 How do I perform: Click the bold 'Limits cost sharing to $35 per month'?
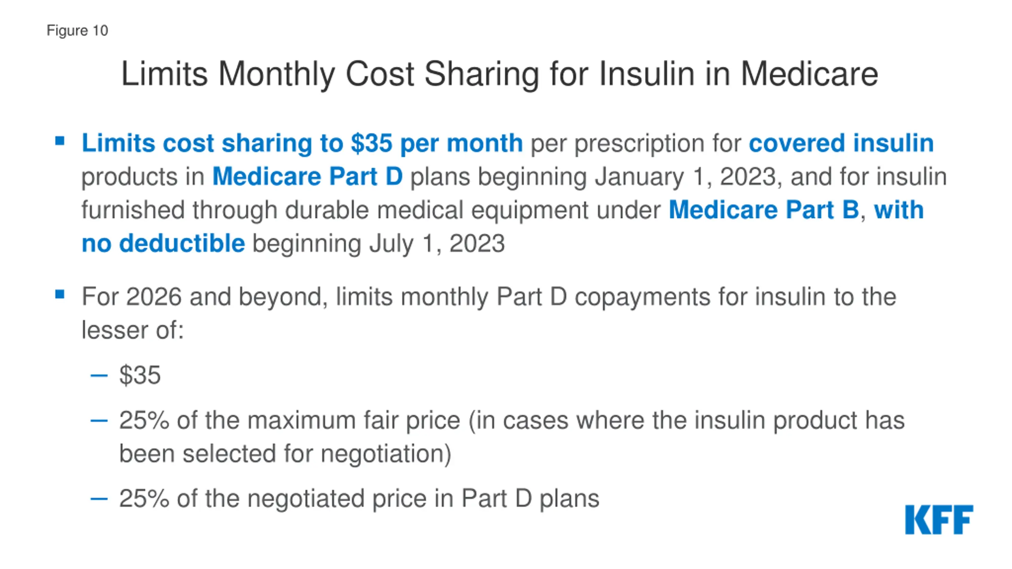(302, 143)
